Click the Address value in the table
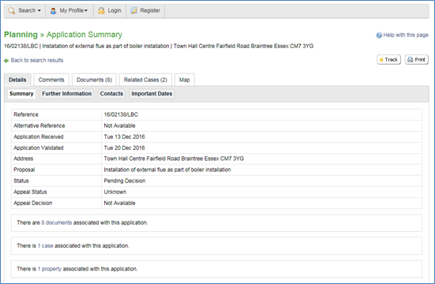The image size is (435, 284). click(x=174, y=159)
